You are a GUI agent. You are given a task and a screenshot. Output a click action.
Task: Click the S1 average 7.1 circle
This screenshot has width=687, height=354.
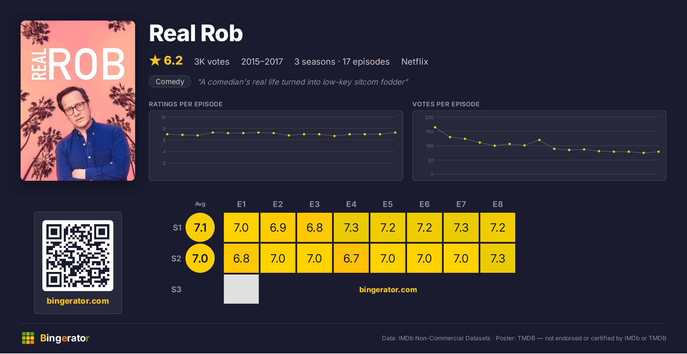(x=200, y=227)
